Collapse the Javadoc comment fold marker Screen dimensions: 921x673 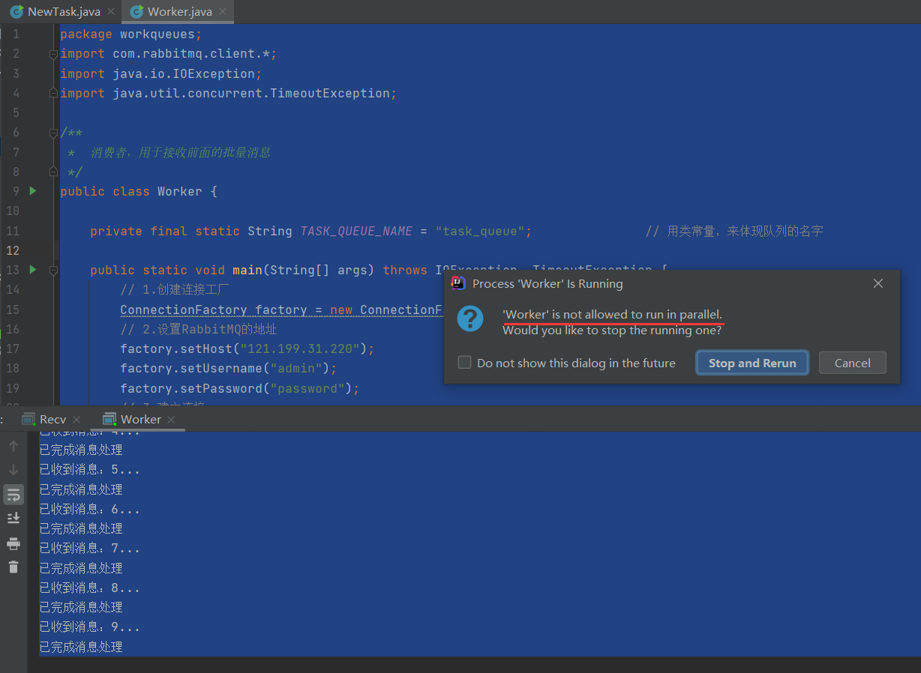(53, 133)
